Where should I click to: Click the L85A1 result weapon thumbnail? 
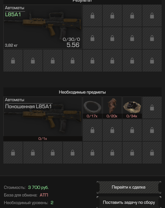(42, 27)
